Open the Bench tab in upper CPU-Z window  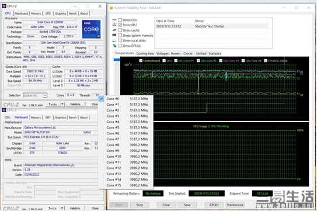click(73, 13)
